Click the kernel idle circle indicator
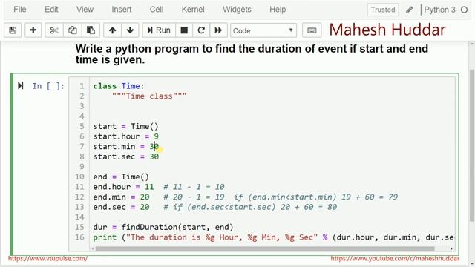Image resolution: width=475 pixels, height=267 pixels. click(464, 10)
